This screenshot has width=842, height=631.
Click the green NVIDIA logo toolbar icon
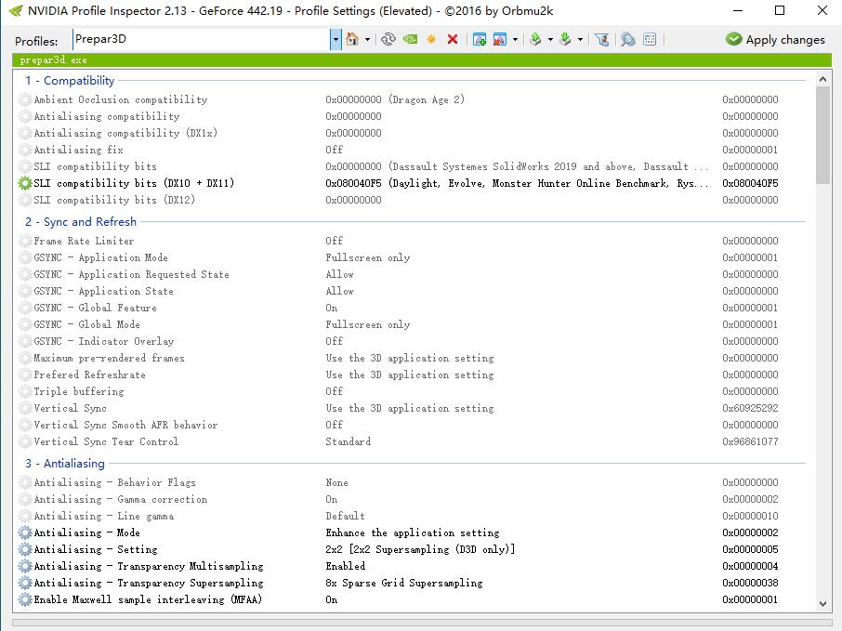(x=410, y=39)
